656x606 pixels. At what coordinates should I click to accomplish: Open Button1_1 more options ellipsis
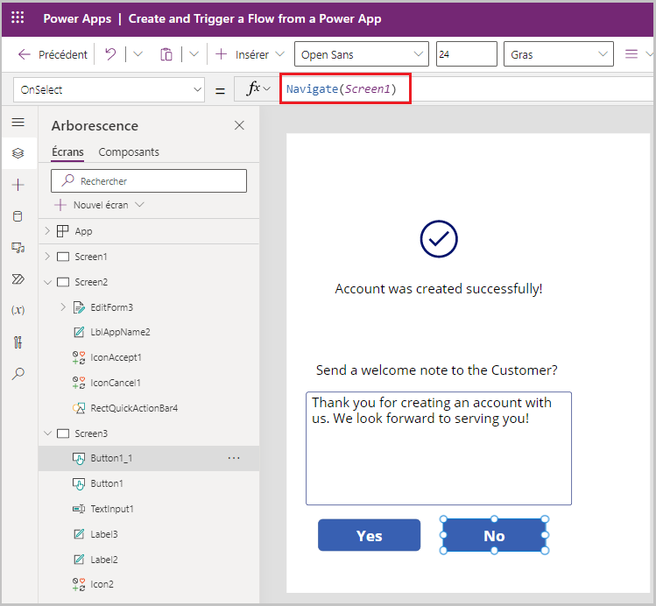234,458
